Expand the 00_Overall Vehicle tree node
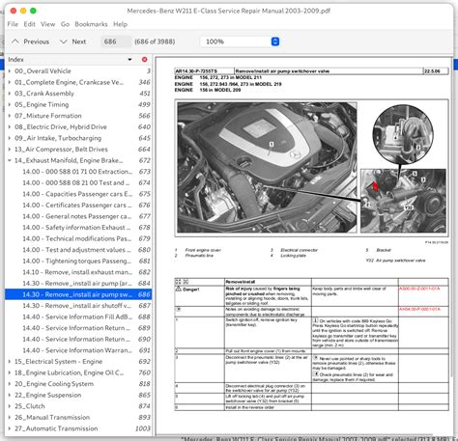This screenshot has width=458, height=441. click(x=10, y=70)
